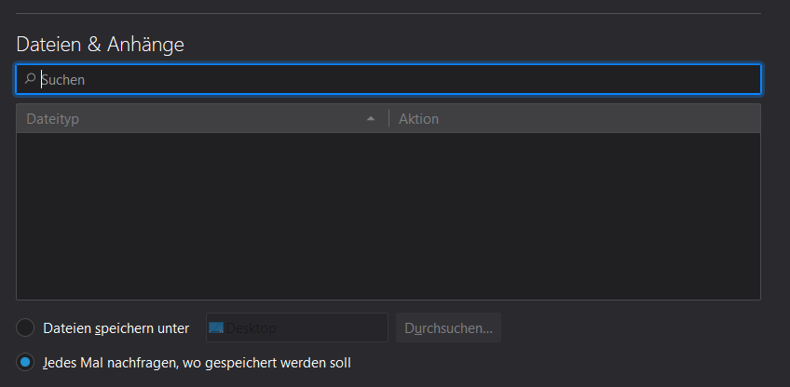790x387 pixels.
Task: Click the "Aktion" header text
Action: 418,119
